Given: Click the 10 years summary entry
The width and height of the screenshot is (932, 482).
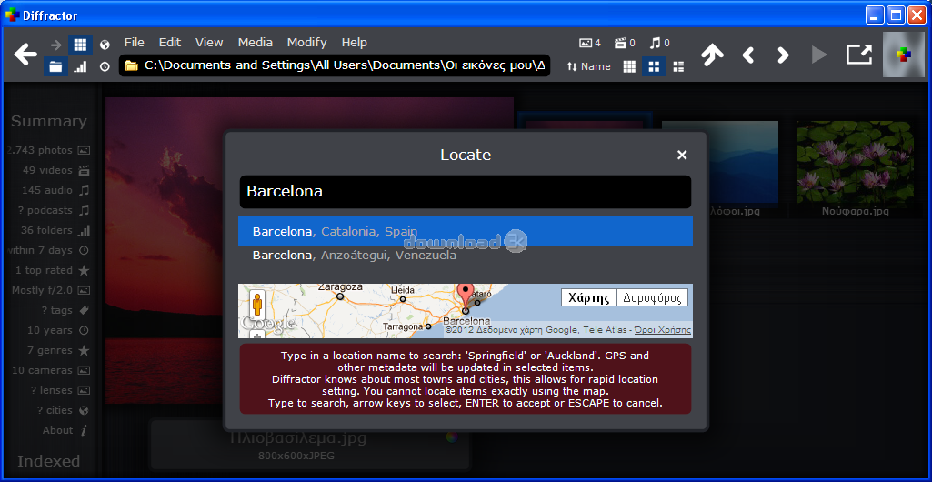Looking at the screenshot, I should click(x=58, y=330).
